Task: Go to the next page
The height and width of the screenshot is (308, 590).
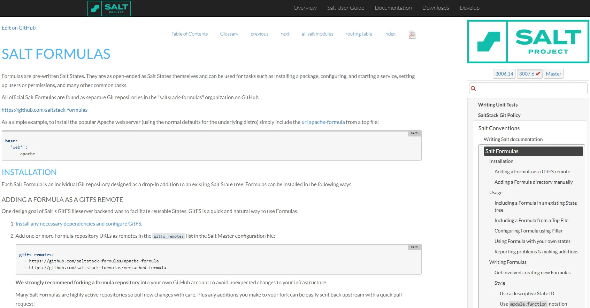Action: click(285, 34)
